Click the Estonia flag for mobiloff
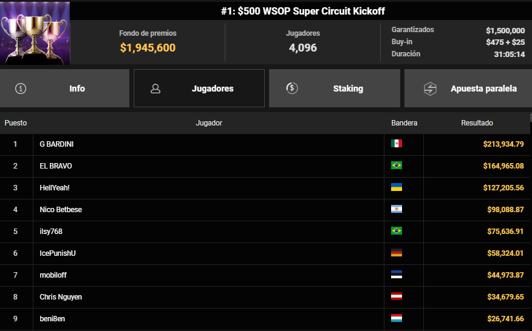 coord(397,275)
